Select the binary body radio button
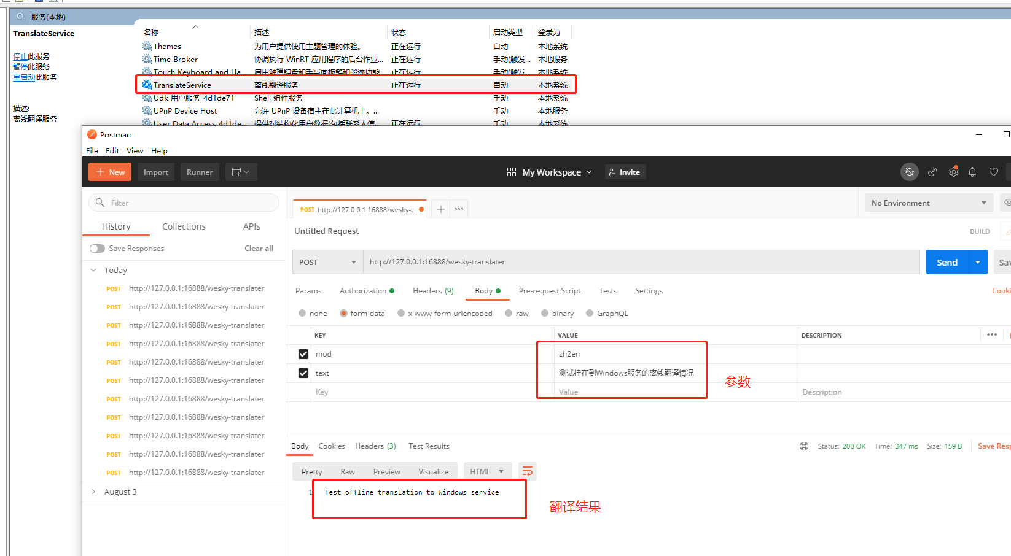 545,313
